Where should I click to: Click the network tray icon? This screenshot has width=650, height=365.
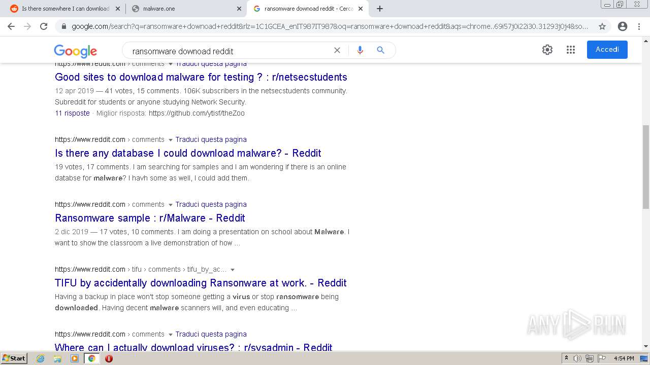pyautogui.click(x=590, y=358)
